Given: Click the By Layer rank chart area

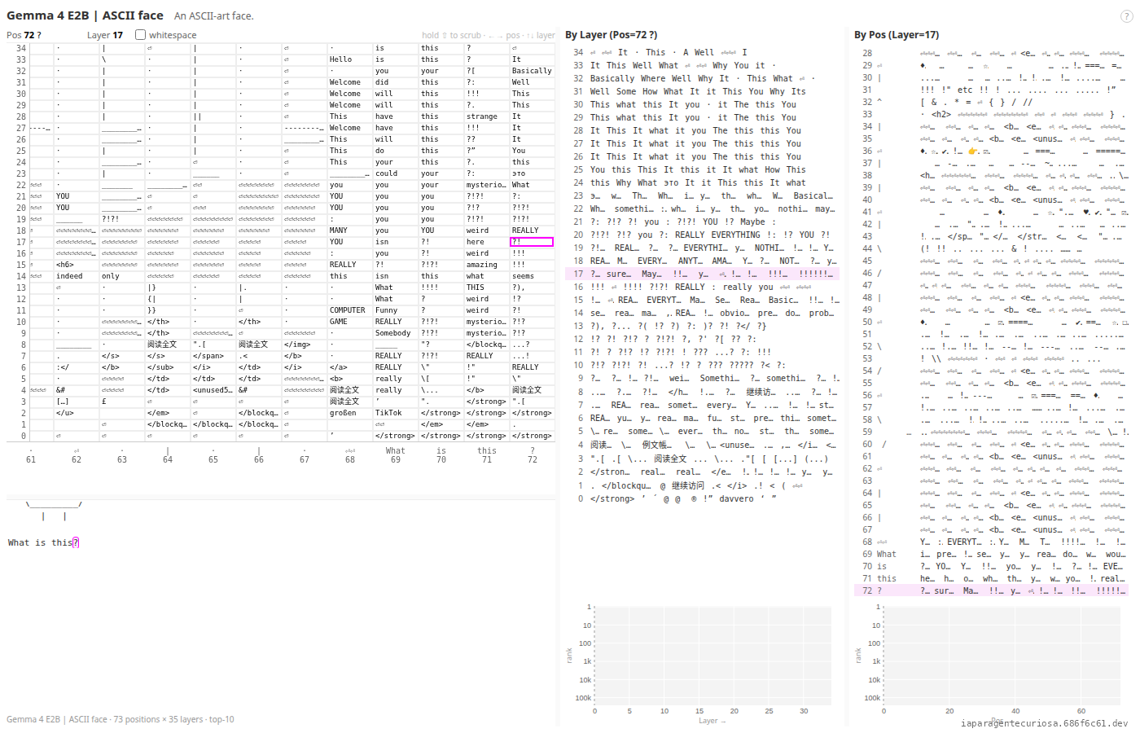Looking at the screenshot, I should tap(712, 654).
